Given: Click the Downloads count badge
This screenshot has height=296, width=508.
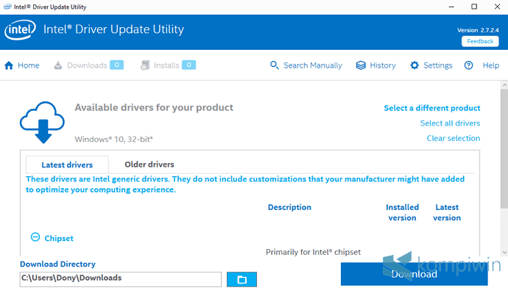Looking at the screenshot, I should (116, 65).
